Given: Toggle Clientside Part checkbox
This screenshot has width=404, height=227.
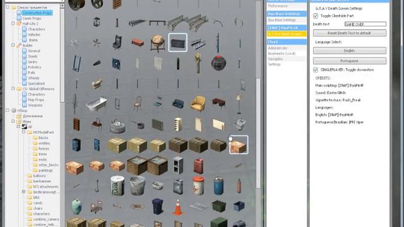Looking at the screenshot, I should click(x=316, y=16).
